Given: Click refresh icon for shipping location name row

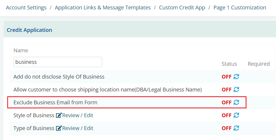Looking at the screenshot, I should coord(236,90).
